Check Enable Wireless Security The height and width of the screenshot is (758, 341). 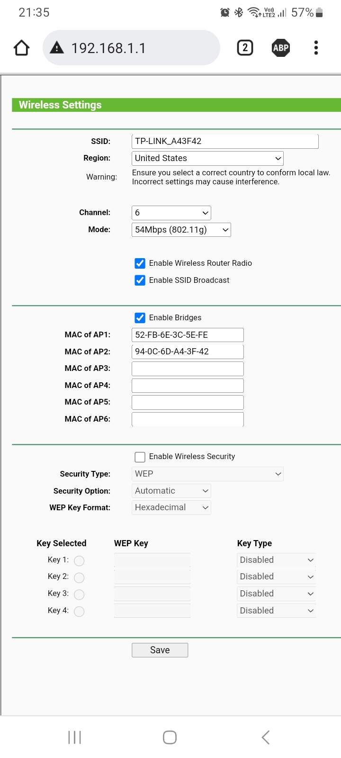click(x=140, y=457)
